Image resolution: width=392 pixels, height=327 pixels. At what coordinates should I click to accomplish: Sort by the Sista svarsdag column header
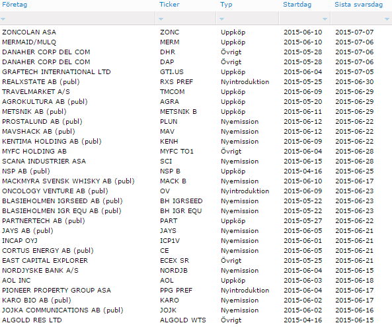tap(359, 5)
